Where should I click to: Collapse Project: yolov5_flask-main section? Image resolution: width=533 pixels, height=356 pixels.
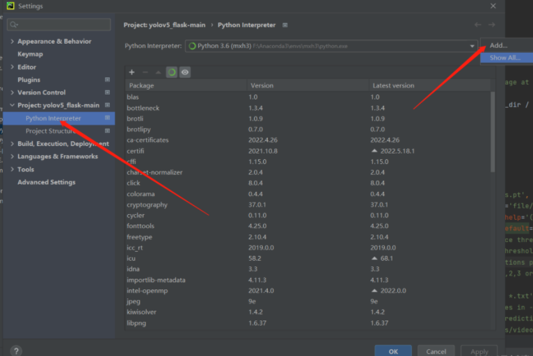coord(13,105)
